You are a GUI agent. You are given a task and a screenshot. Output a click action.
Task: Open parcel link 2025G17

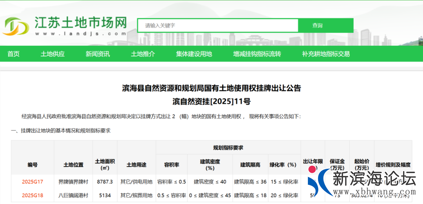[x=33, y=182]
